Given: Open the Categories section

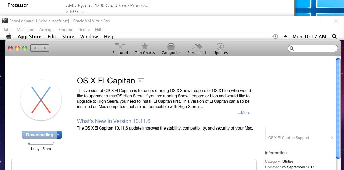Looking at the screenshot, I should pos(171,49).
